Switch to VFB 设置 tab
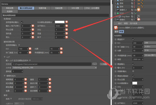Image resolution: width=156 pixels, height=105 pixels. click(x=75, y=8)
